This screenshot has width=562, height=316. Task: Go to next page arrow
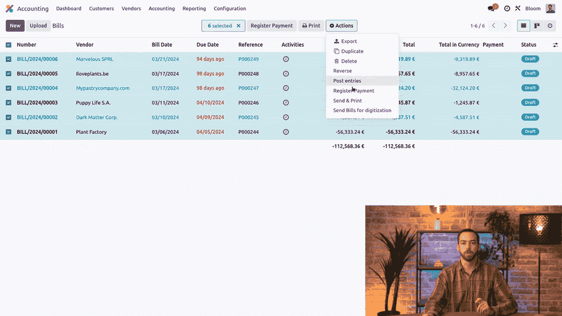505,26
